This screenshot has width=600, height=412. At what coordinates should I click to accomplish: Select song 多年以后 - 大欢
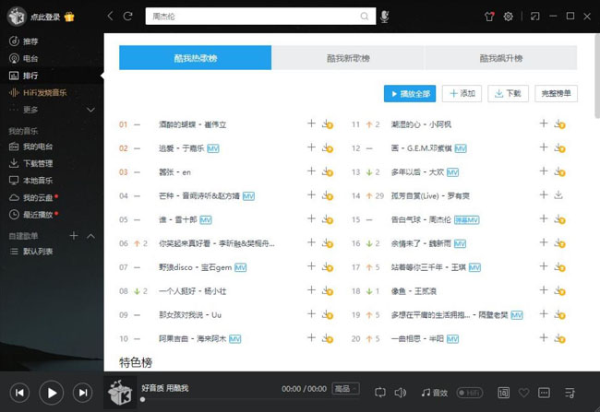417,172
